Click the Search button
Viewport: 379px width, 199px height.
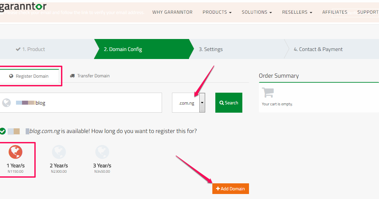click(x=229, y=103)
